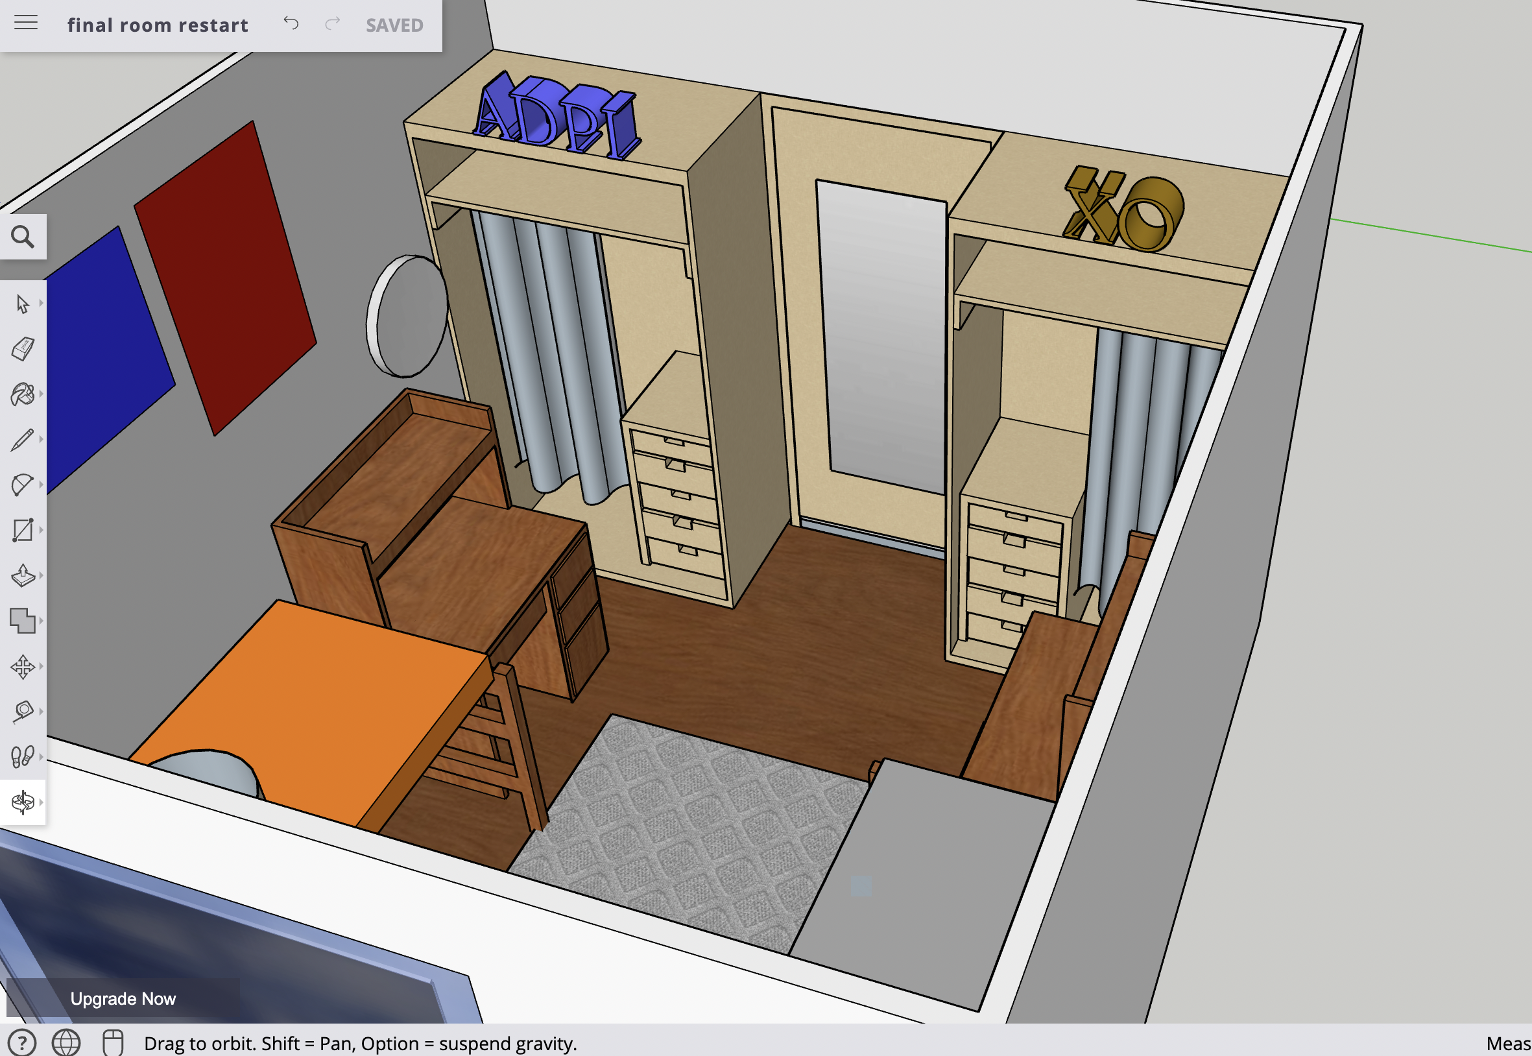The height and width of the screenshot is (1056, 1532).
Task: Expand the Arc tool flyout arrow
Action: tap(41, 485)
